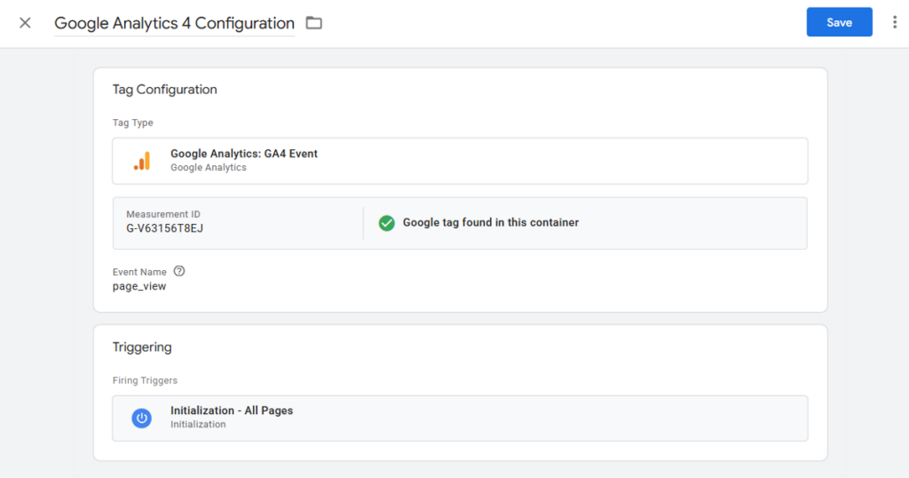Click the Event Name help question mark icon
909x478 pixels.
coord(179,272)
